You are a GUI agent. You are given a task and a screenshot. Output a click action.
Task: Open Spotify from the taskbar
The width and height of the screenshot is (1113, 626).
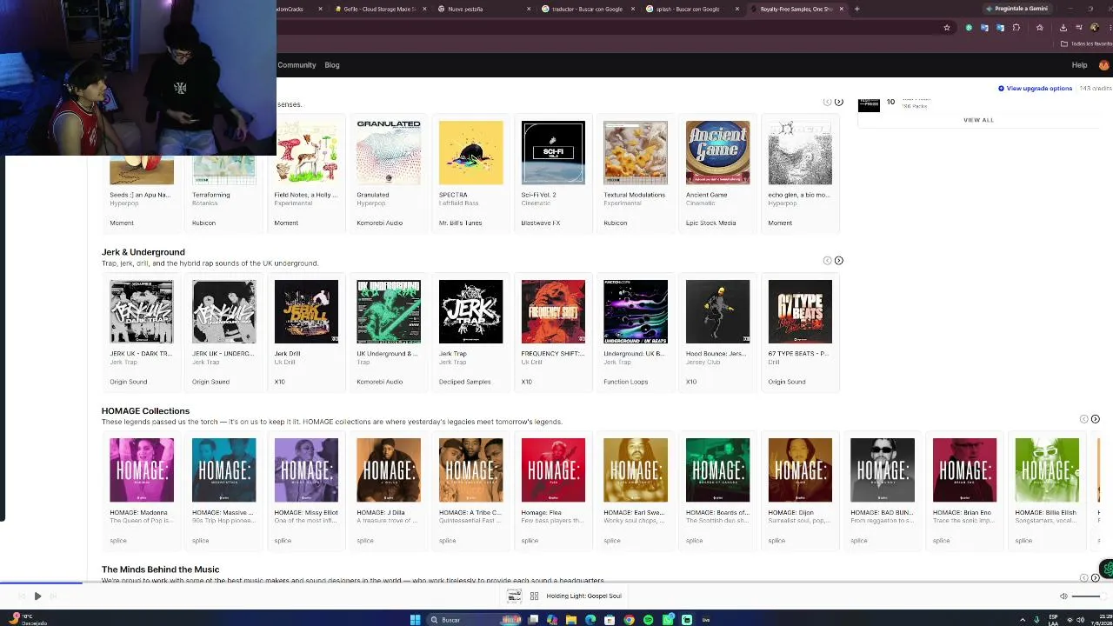click(648, 620)
